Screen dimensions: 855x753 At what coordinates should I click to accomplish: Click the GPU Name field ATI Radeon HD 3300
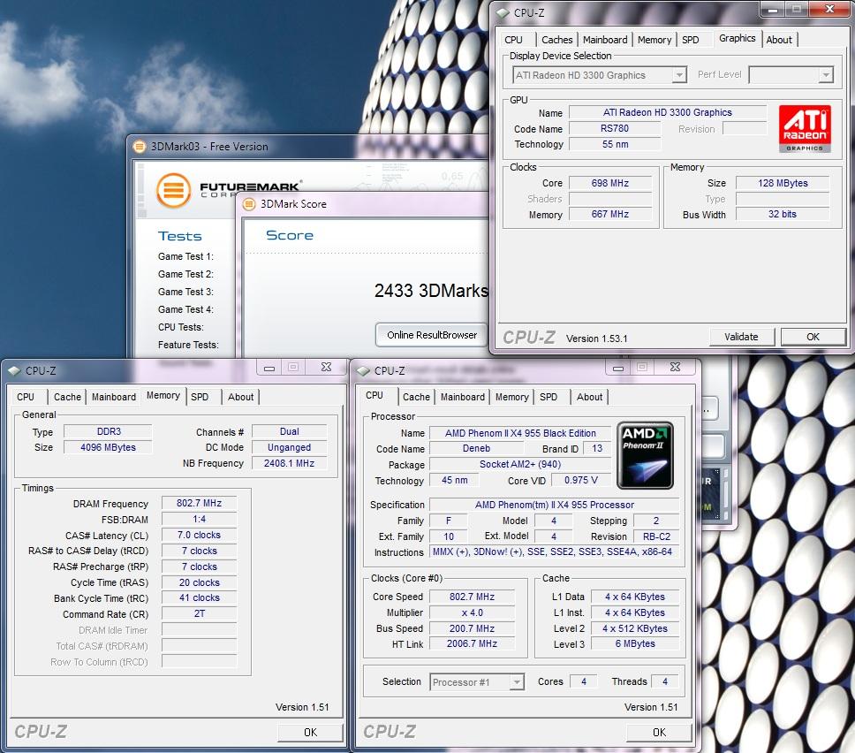[x=668, y=112]
